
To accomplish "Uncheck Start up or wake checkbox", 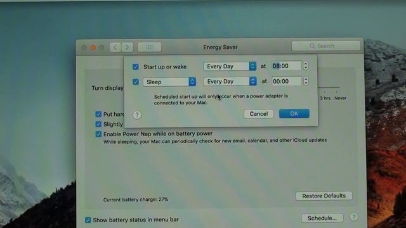I will point(136,67).
